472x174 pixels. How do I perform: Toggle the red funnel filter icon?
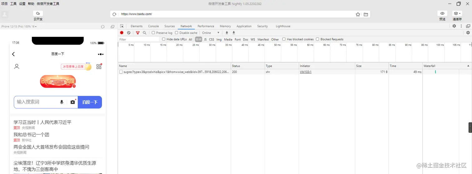pos(138,33)
